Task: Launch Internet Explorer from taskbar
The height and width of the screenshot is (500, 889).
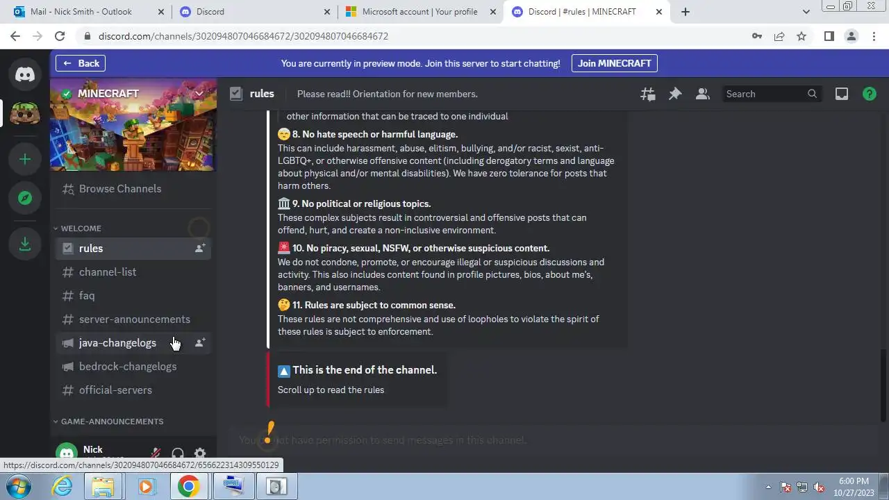Action: coord(63,487)
